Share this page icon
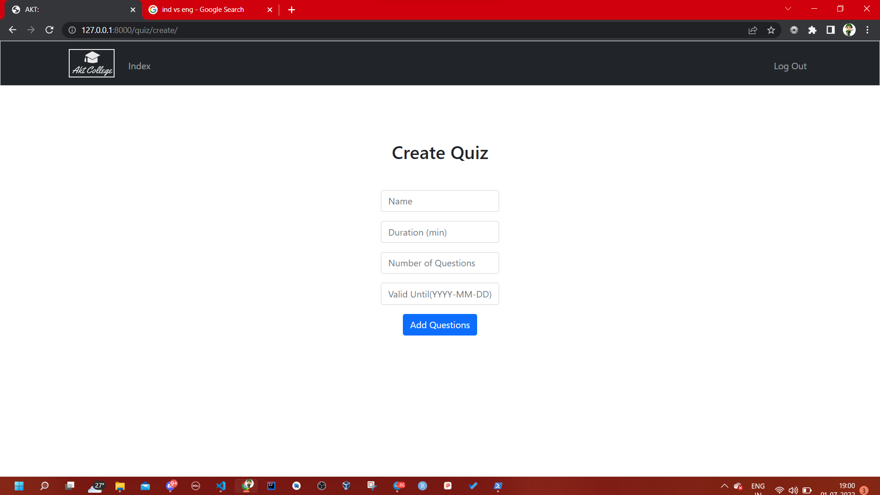Viewport: 880px width, 495px height. pos(753,30)
